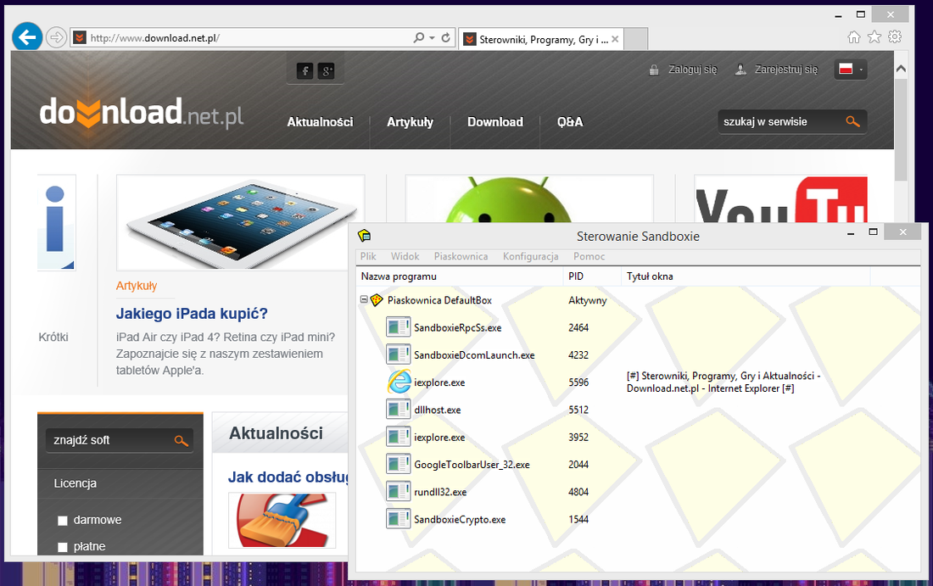Tick the 'darmowe' licence checkbox
Viewport: 933px width, 586px height.
[63, 521]
